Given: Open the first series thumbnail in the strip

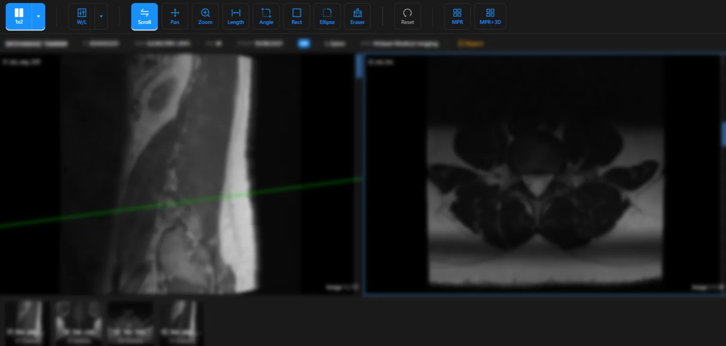Looking at the screenshot, I should pos(26,323).
